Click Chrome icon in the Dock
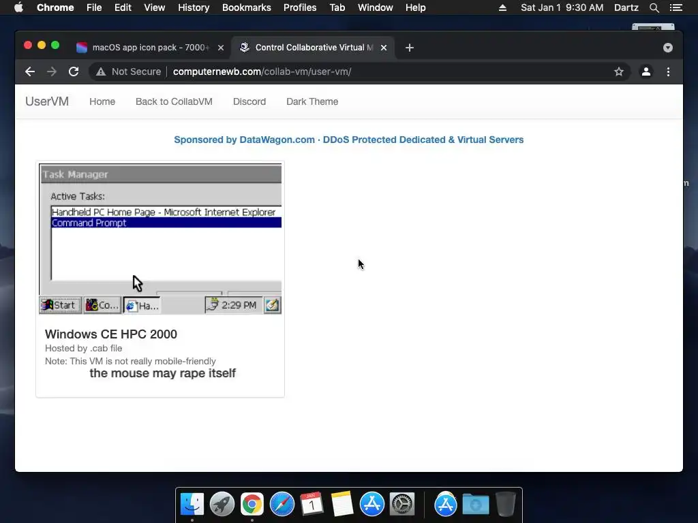Screen dimensions: 698x523 coord(252,505)
